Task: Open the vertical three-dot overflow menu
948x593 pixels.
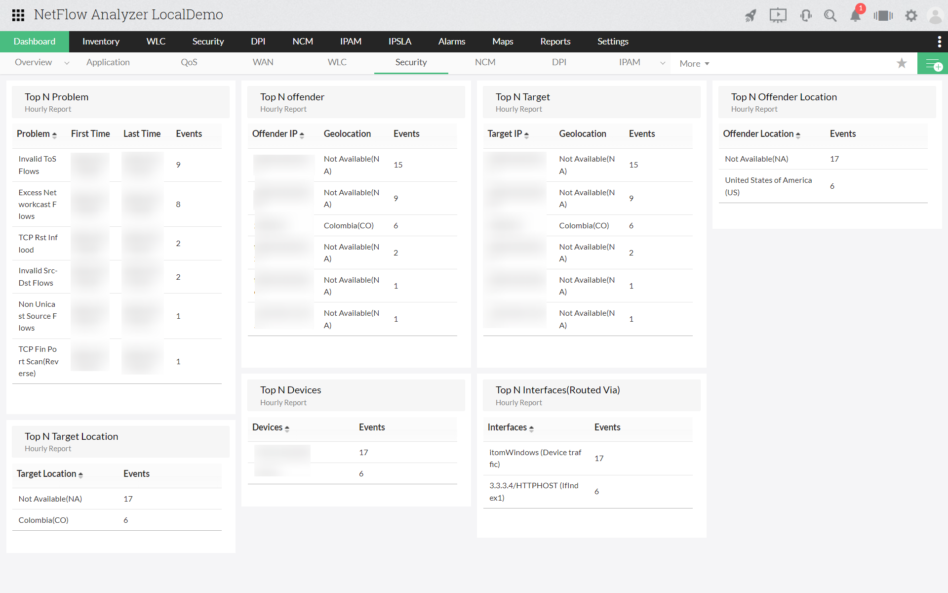Action: click(x=939, y=42)
